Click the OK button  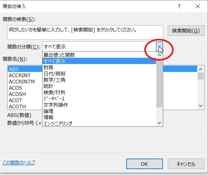pos(144,164)
